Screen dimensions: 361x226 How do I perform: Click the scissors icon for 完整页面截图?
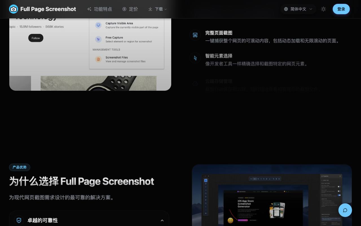195,35
